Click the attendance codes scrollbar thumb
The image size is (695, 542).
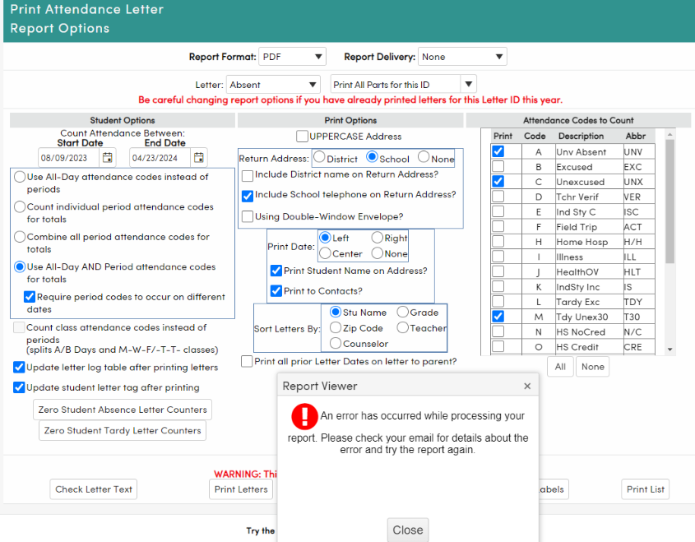pyautogui.click(x=670, y=202)
